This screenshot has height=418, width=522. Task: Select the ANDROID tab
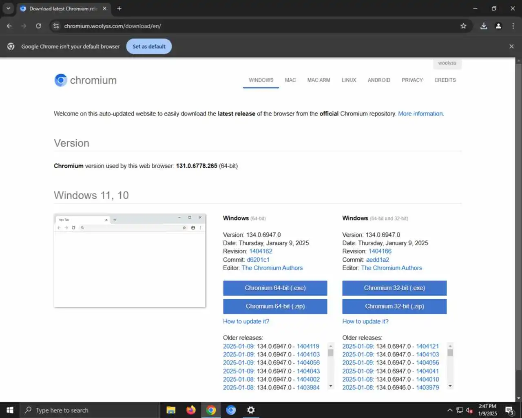[379, 80]
